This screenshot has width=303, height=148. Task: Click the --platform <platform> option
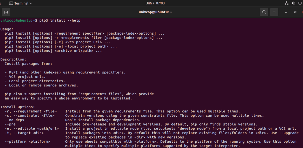coord(28,141)
